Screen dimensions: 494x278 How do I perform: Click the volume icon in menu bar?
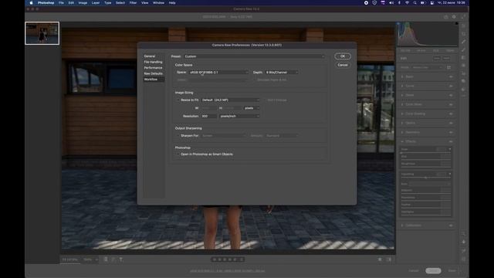click(391, 3)
